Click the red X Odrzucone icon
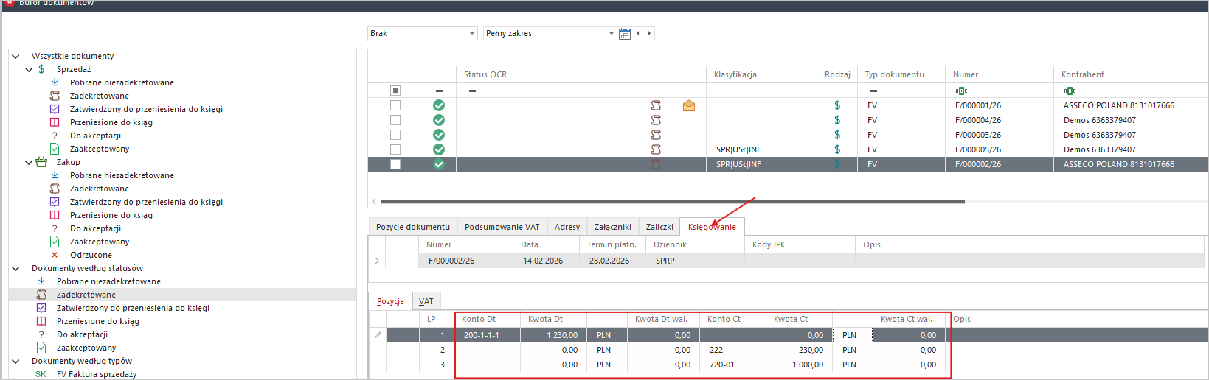The height and width of the screenshot is (380, 1209). tap(55, 255)
